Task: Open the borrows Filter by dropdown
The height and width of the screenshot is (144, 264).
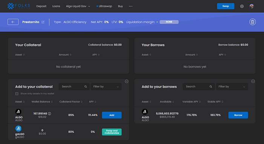Action: [x=232, y=86]
